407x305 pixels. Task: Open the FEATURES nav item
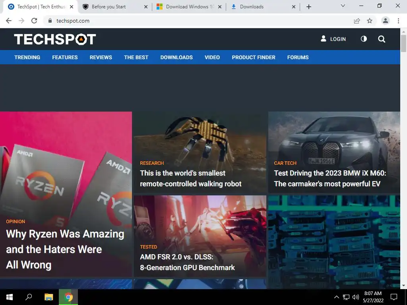click(x=65, y=57)
